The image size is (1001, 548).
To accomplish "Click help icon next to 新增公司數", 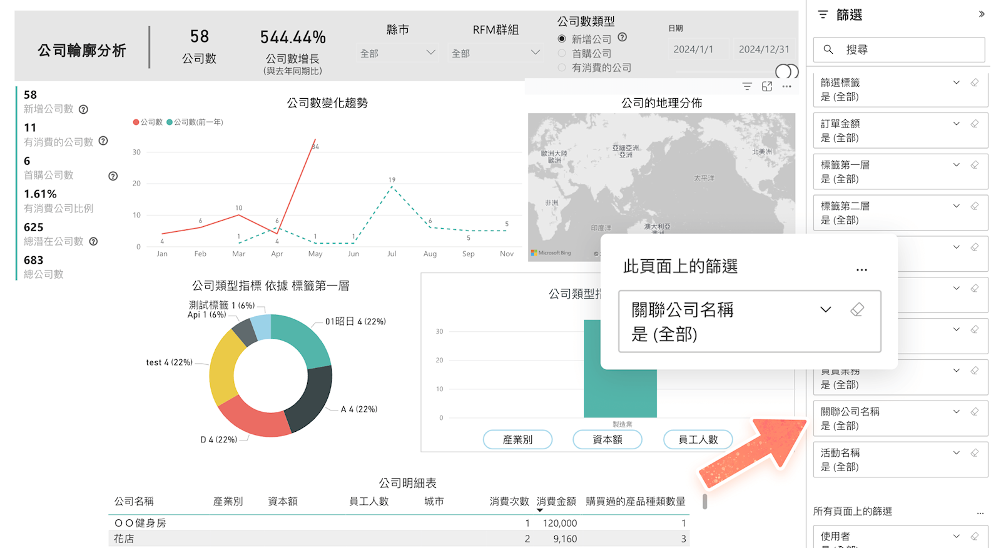I will coord(83,109).
